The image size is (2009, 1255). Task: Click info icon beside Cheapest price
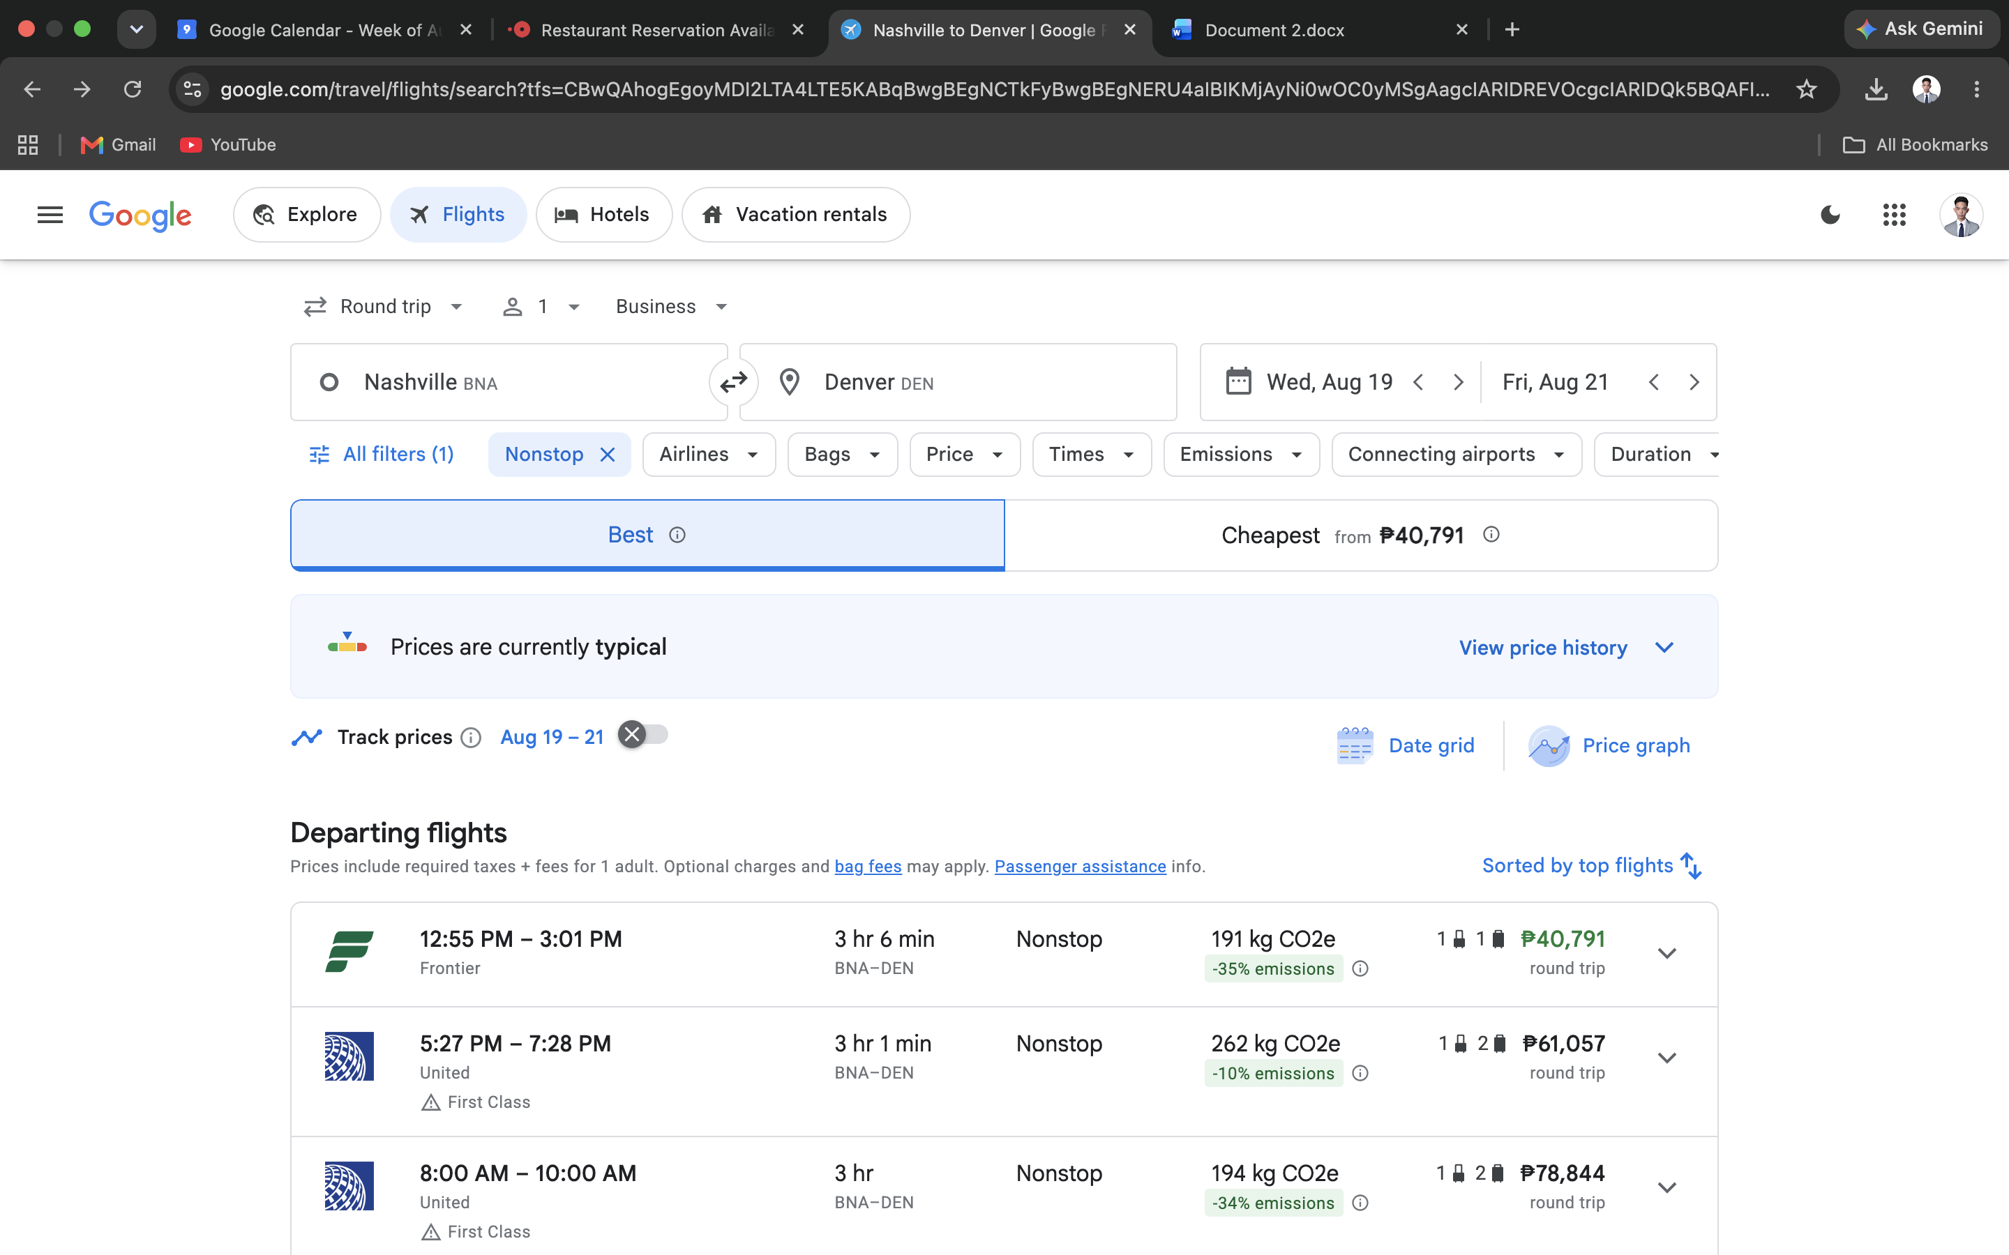(1491, 535)
